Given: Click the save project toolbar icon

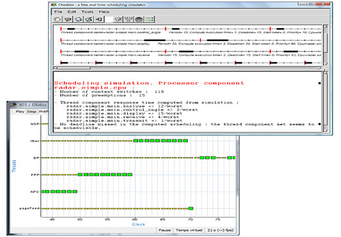Looking at the screenshot, I should pyautogui.click(x=78, y=19).
